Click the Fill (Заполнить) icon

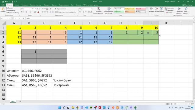click(x=166, y=10)
